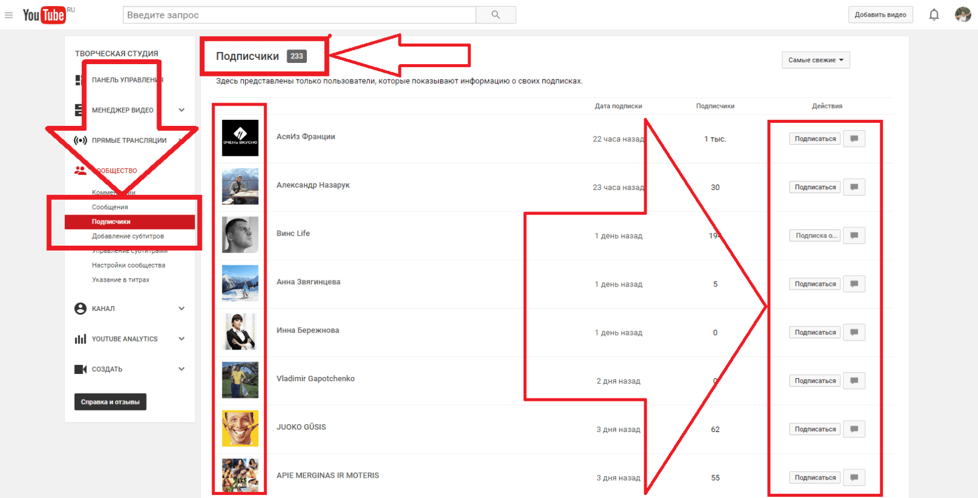
Task: Open АсяИз Франции channel avatar
Action: click(240, 137)
